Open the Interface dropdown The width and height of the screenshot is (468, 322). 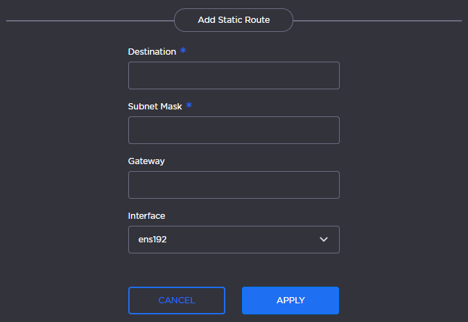pos(234,240)
